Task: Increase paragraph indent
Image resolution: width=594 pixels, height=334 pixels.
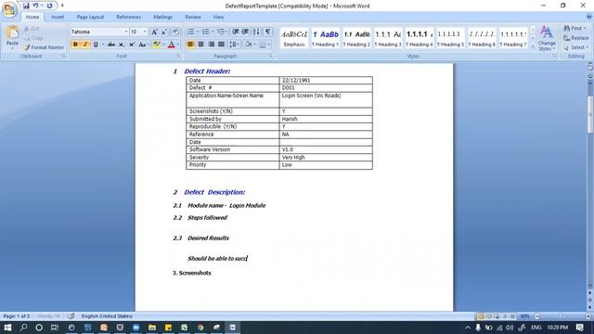Action: pyautogui.click(x=245, y=32)
